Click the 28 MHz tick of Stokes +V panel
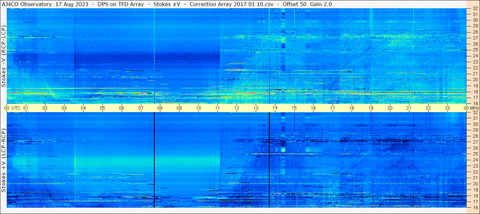 tap(475, 136)
